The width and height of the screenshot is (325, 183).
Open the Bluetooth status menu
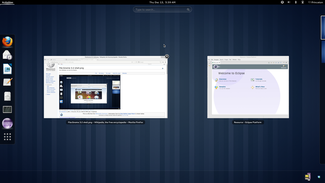[x=296, y=2]
